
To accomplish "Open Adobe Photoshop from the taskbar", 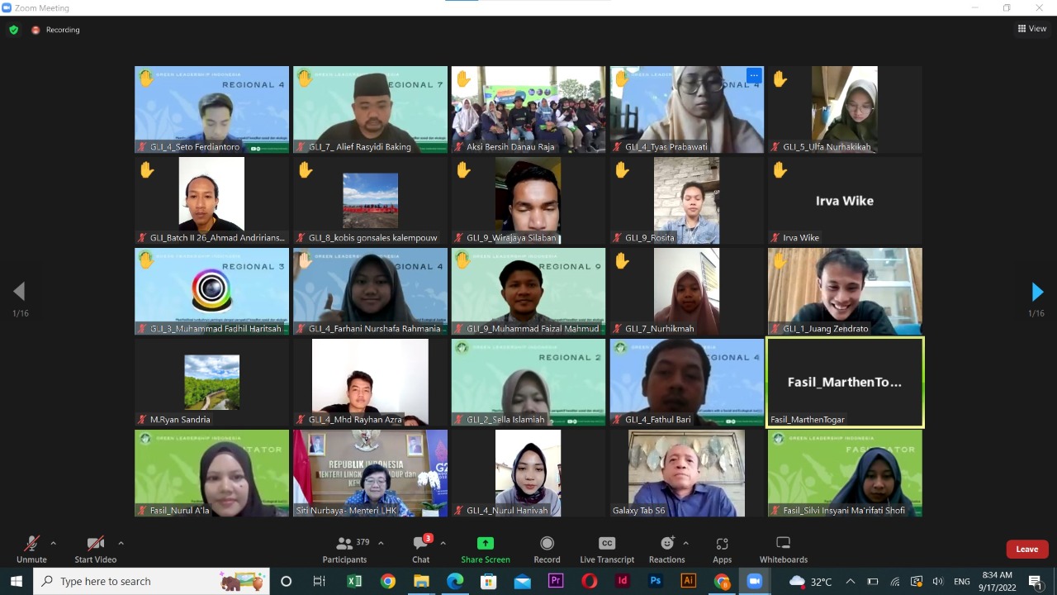I will [656, 581].
